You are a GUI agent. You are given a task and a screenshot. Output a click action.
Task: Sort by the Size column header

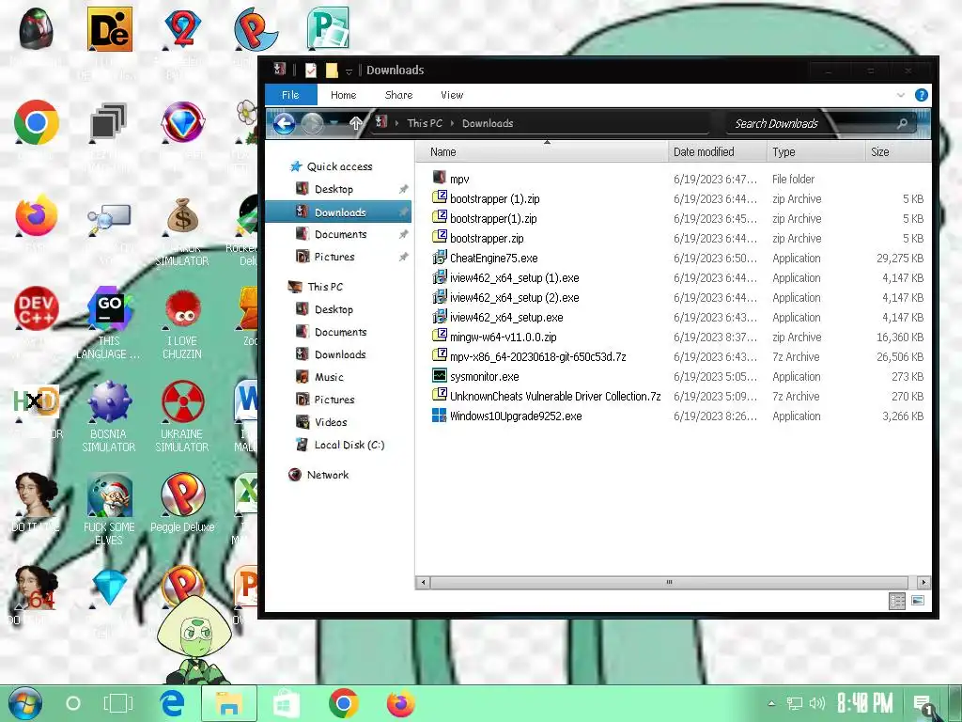(897, 151)
